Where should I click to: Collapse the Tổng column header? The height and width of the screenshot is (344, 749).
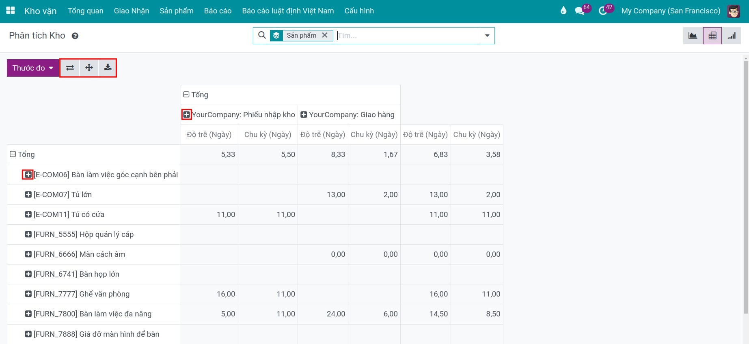[x=186, y=95]
